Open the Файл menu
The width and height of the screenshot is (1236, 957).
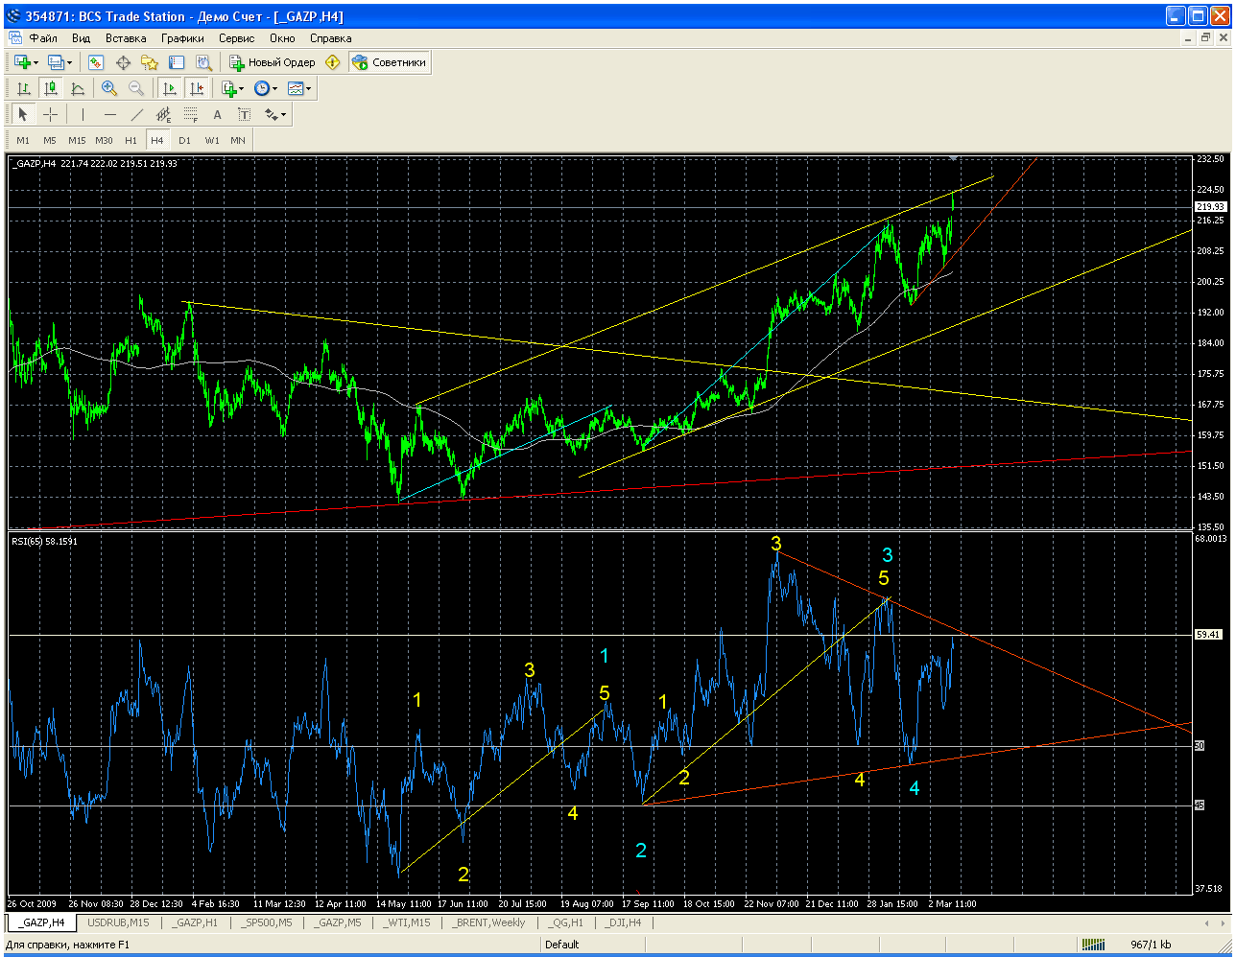tap(43, 38)
